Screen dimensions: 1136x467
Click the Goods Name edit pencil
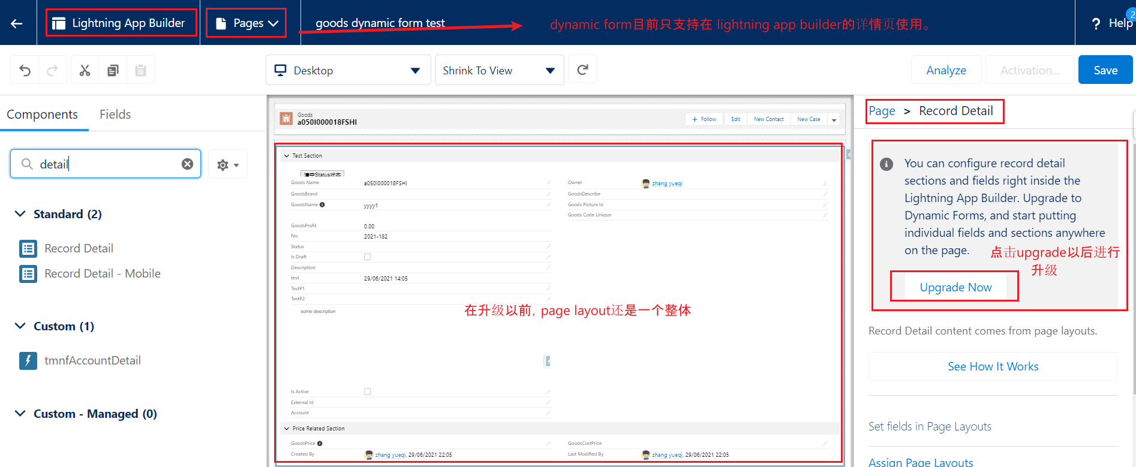(548, 183)
